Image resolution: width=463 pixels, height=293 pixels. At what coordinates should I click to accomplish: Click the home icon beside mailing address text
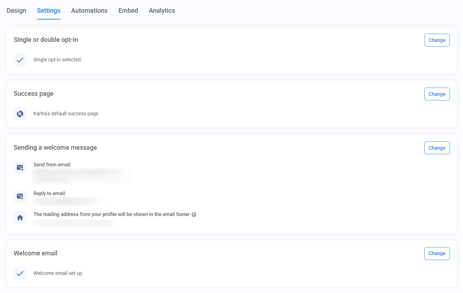coord(20,217)
